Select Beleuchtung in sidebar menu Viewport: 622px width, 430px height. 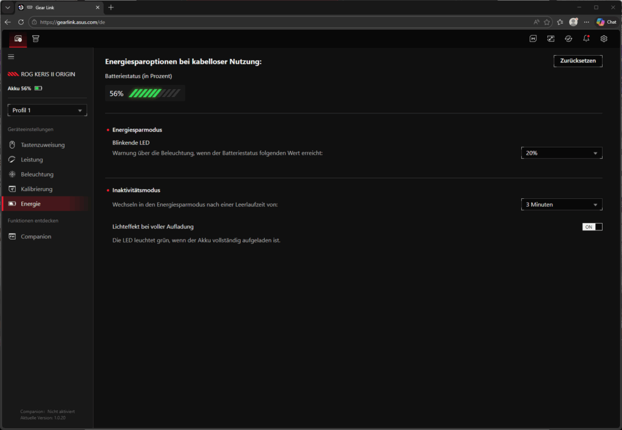tap(38, 175)
